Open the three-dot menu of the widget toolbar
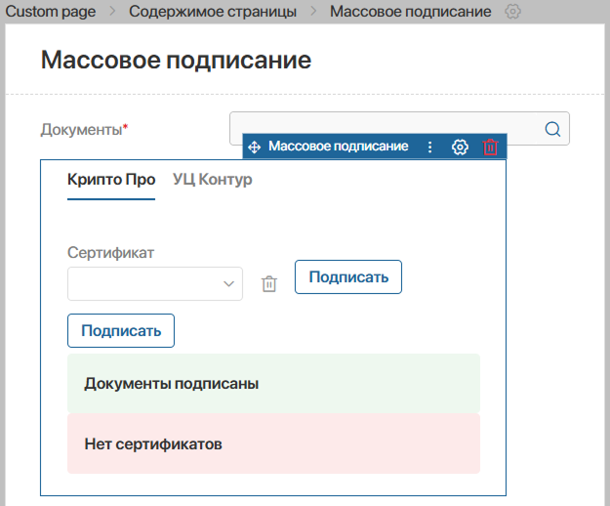The height and width of the screenshot is (506, 610). point(429,147)
